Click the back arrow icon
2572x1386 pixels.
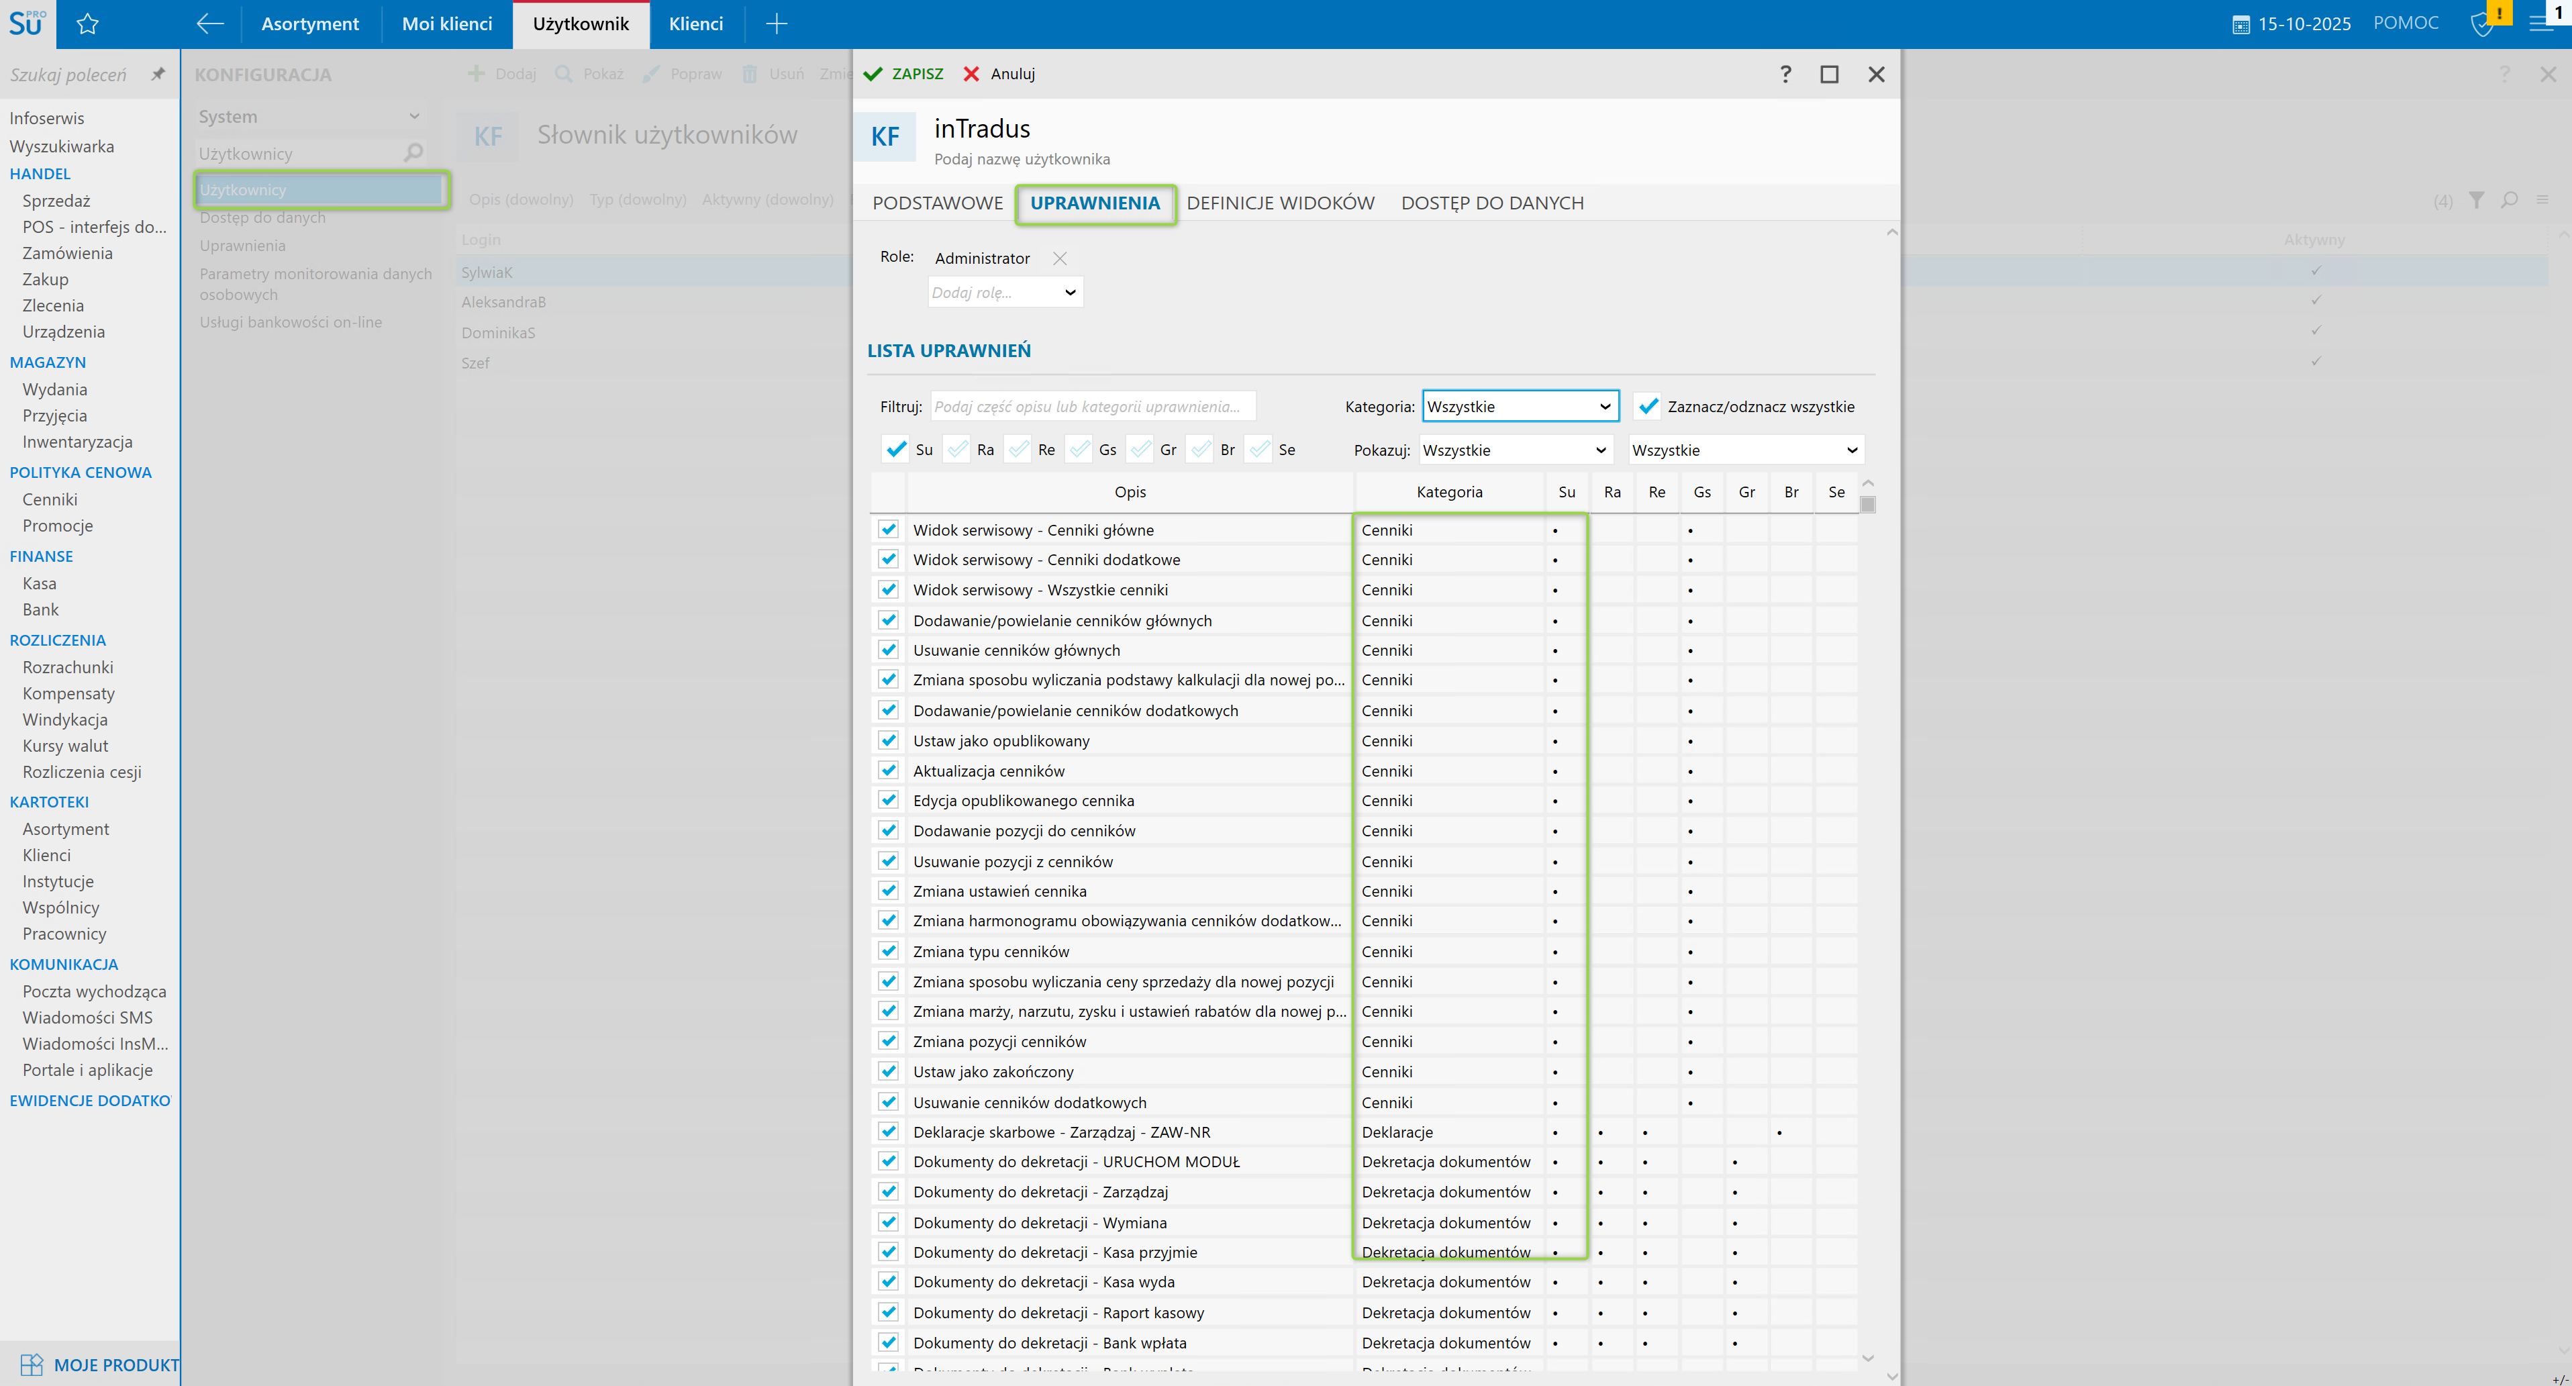coord(209,24)
